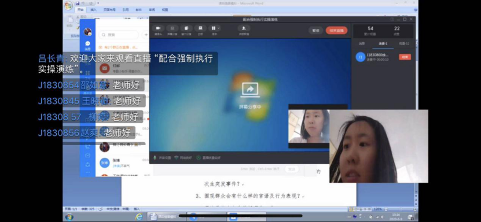This screenshot has height=222, width=481.
Task: Switch to the 消息 tab in live panel
Action: click(x=362, y=44)
